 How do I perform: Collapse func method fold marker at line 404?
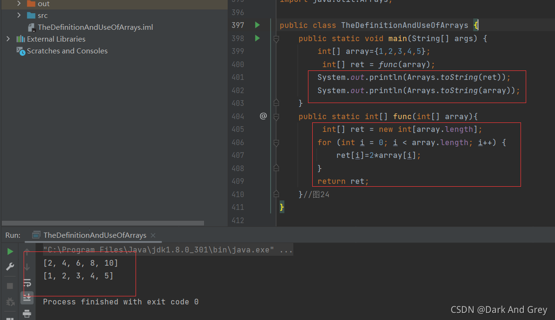point(276,117)
